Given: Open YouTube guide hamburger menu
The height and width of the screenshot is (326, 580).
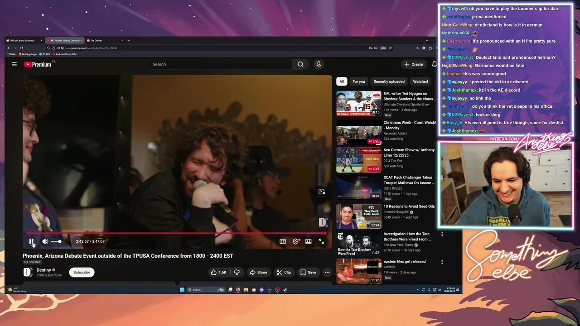Looking at the screenshot, I should pyautogui.click(x=14, y=64).
